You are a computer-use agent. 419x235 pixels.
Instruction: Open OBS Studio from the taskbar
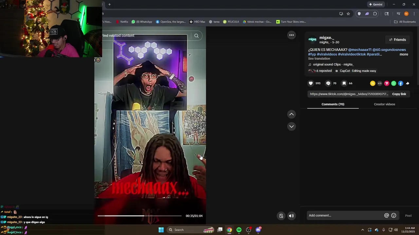coord(249,230)
